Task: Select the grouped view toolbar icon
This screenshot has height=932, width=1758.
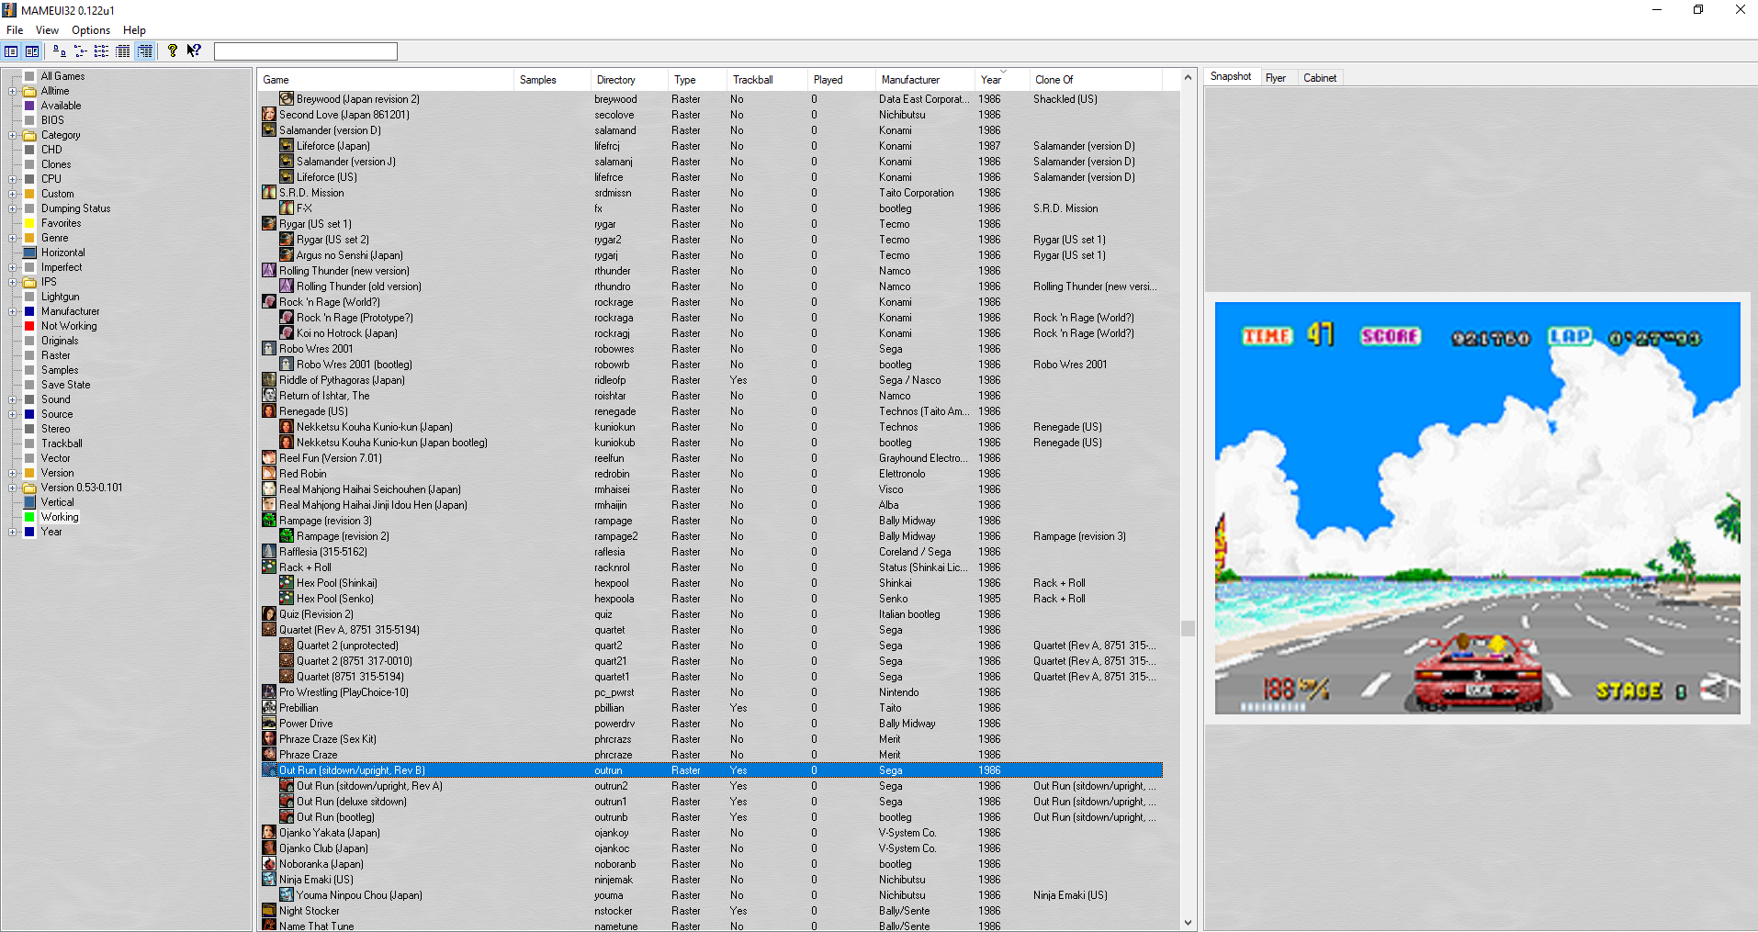Action: pyautogui.click(x=144, y=51)
